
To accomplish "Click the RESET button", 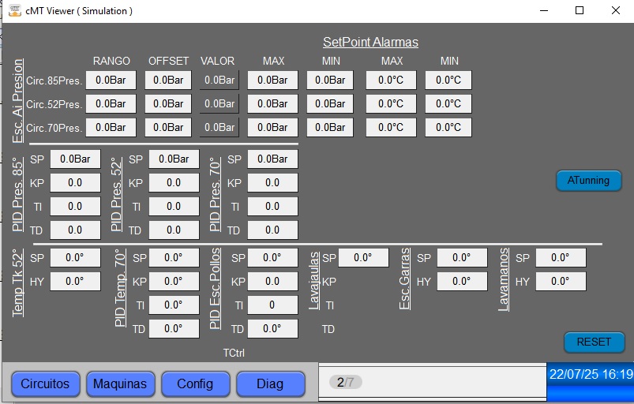I will tap(594, 342).
